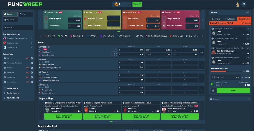
Task: Click the England Premier League icon in sidebar
Action: pos(4,38)
